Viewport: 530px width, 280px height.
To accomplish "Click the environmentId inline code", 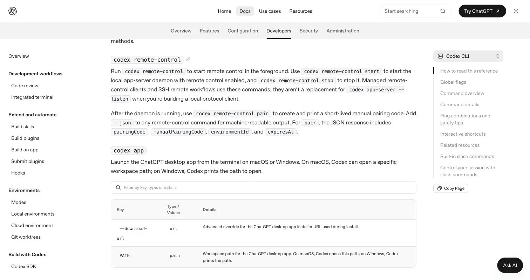I will 230,132.
